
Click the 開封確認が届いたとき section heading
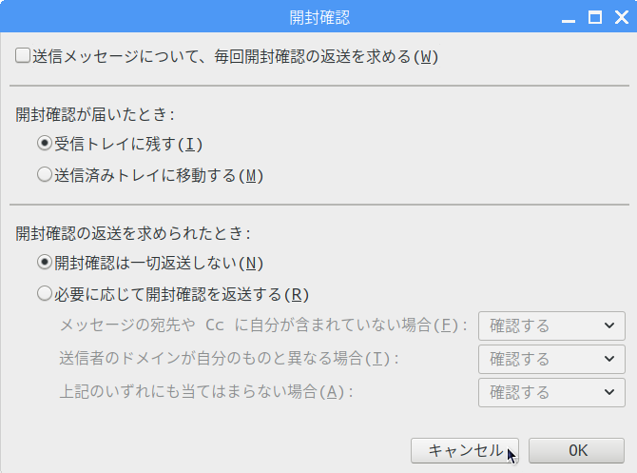95,115
